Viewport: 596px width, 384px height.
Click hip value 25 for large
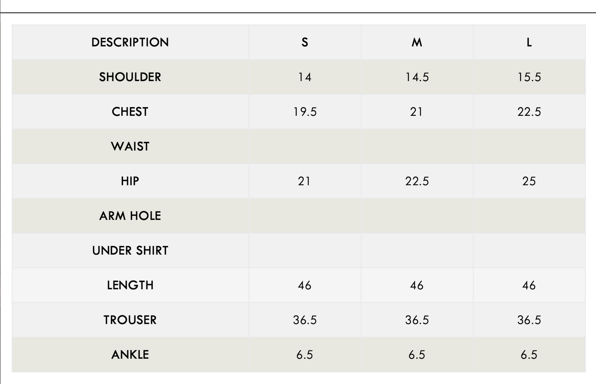tap(529, 181)
